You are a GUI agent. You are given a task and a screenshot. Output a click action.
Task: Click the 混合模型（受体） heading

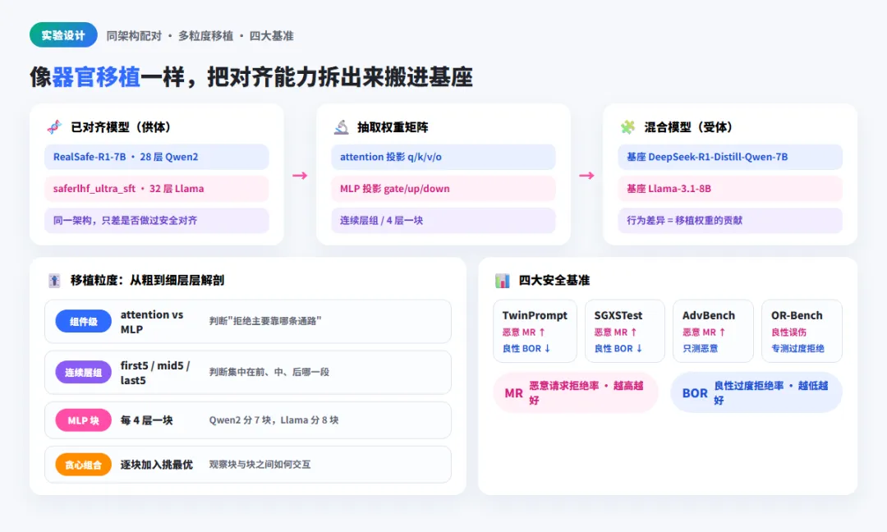[x=689, y=127]
